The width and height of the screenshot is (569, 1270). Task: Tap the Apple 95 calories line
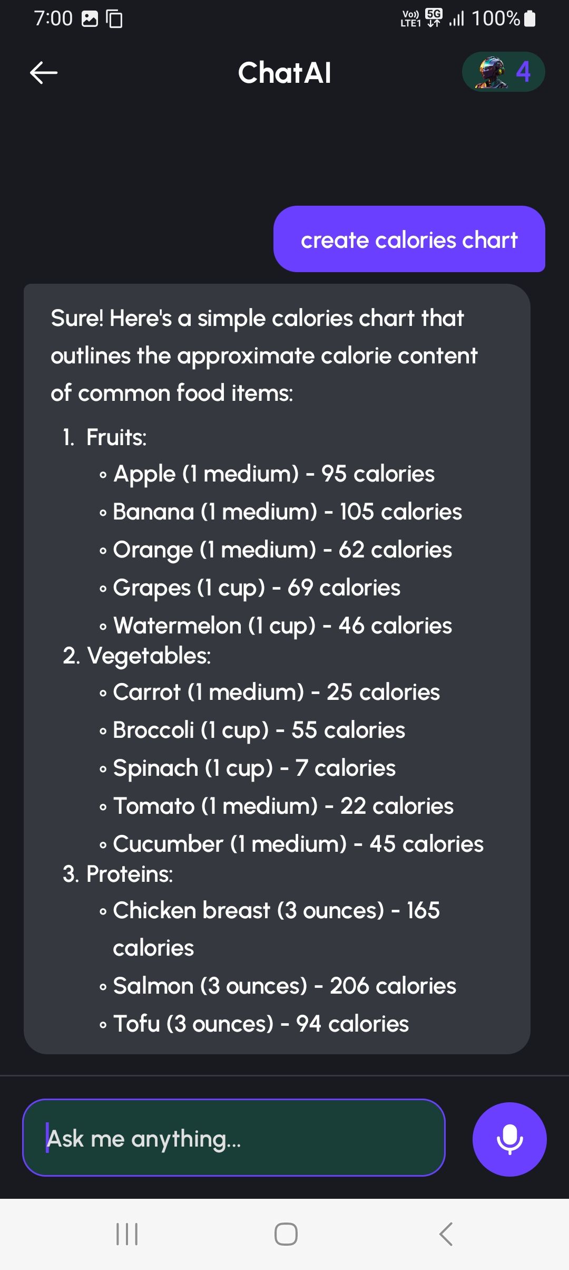(x=273, y=474)
